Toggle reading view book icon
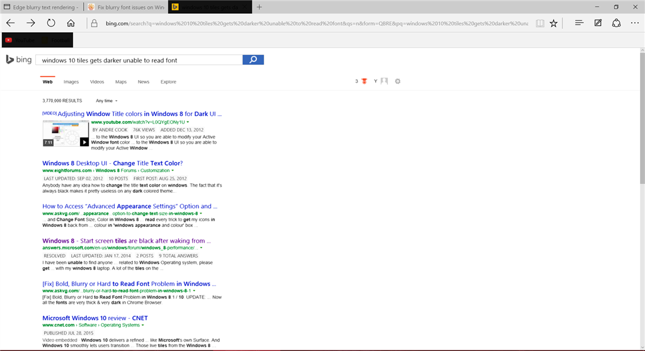This screenshot has width=645, height=351. tap(540, 23)
